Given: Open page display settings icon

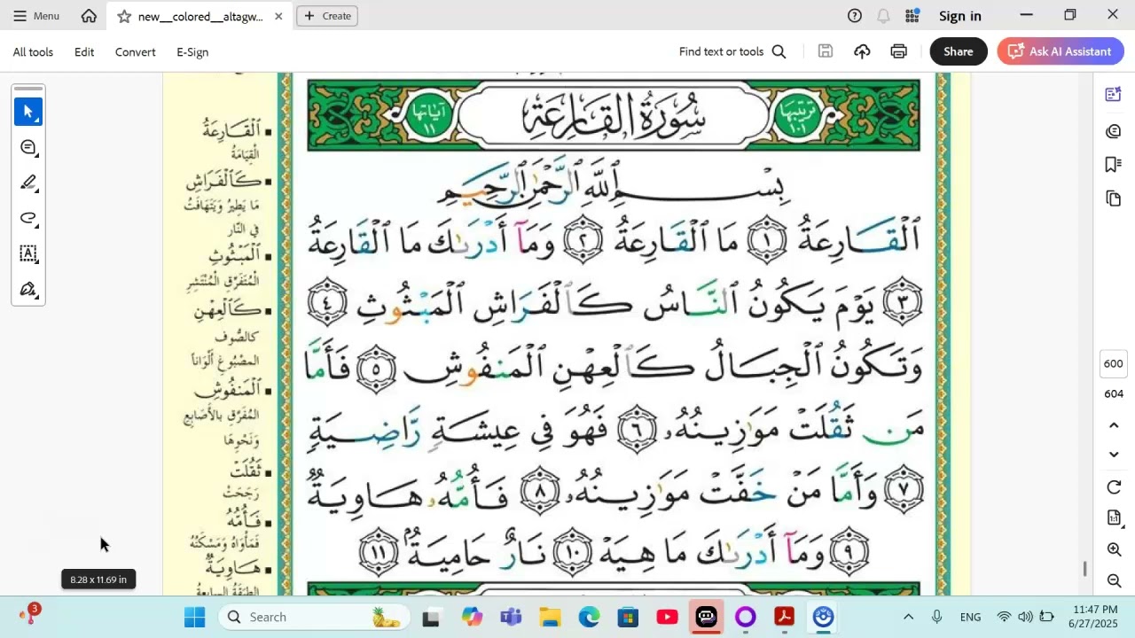Looking at the screenshot, I should tap(1115, 517).
